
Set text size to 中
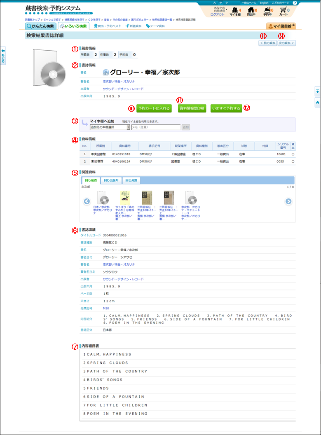[220, 3]
